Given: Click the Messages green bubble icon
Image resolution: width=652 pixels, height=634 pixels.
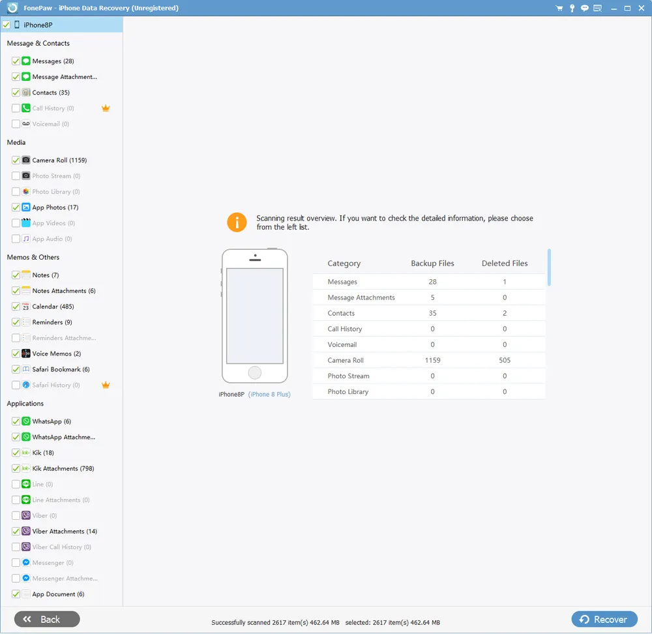Looking at the screenshot, I should click(26, 61).
